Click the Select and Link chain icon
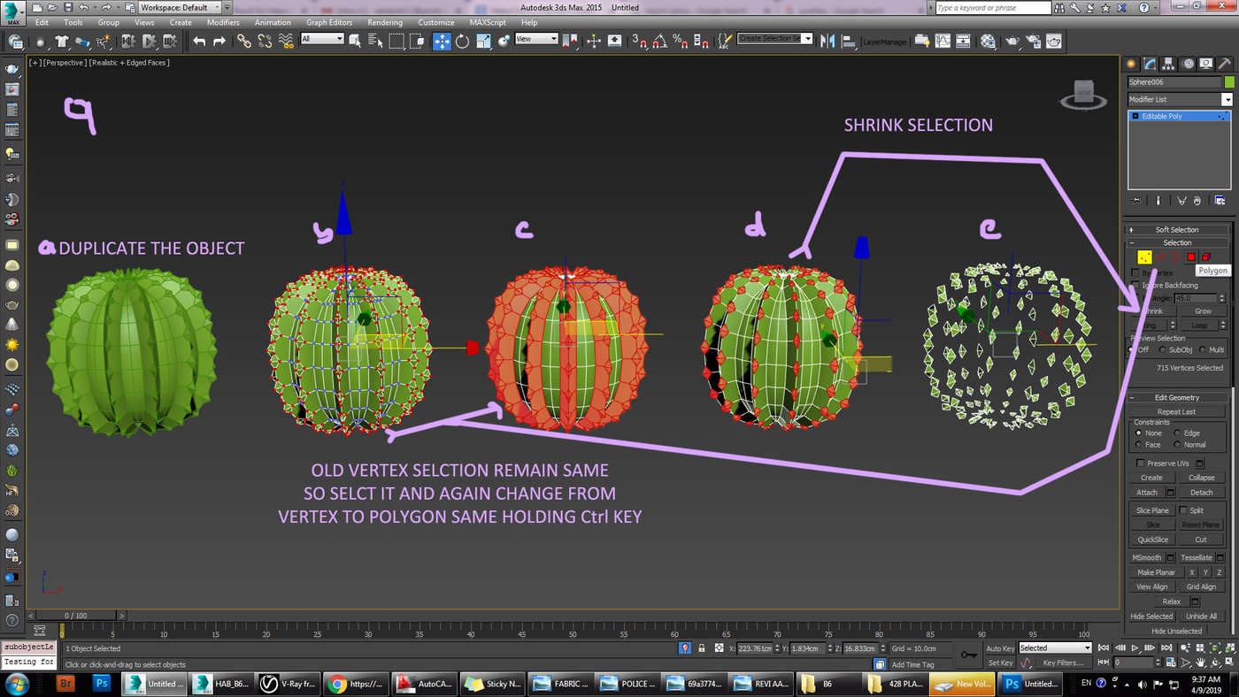1239x697 pixels. 243,41
